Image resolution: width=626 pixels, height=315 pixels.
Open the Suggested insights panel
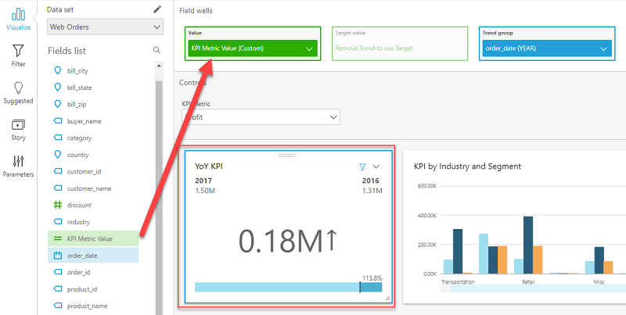pos(18,92)
